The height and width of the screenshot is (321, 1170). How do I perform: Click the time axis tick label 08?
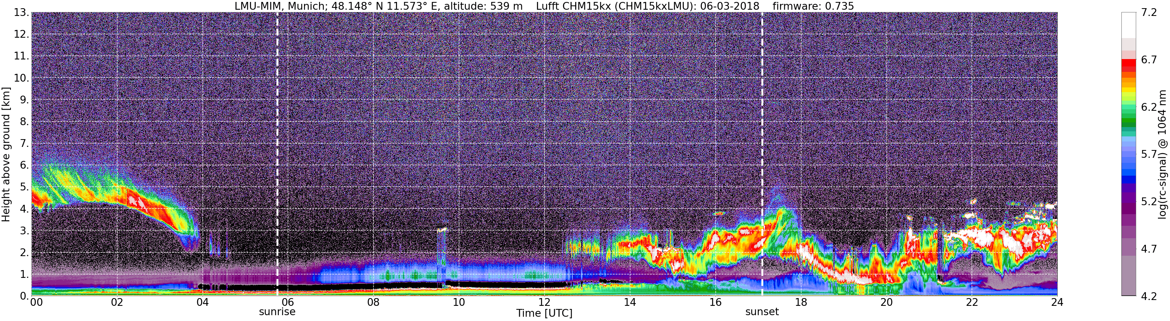point(373,302)
